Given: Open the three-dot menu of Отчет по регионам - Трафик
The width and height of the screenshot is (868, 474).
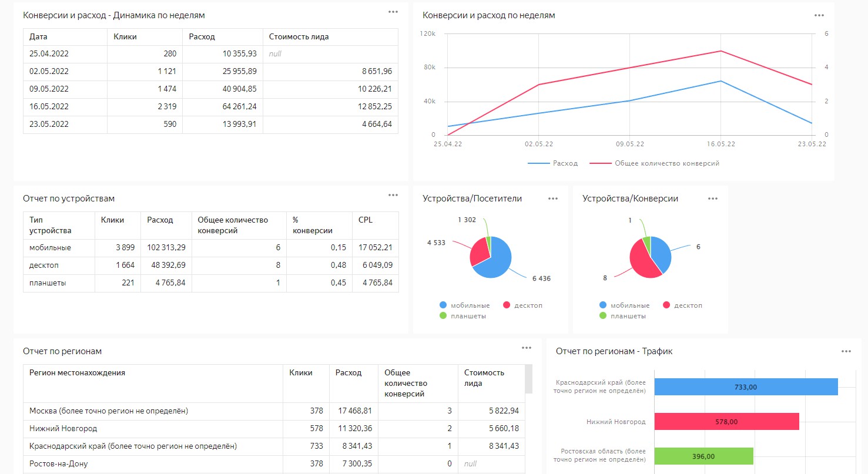Looking at the screenshot, I should click(x=846, y=351).
